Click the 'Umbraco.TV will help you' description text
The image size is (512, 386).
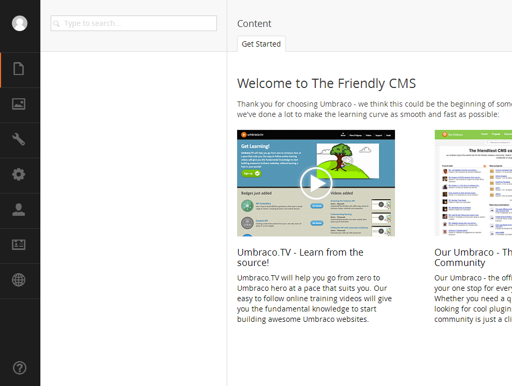coord(314,299)
